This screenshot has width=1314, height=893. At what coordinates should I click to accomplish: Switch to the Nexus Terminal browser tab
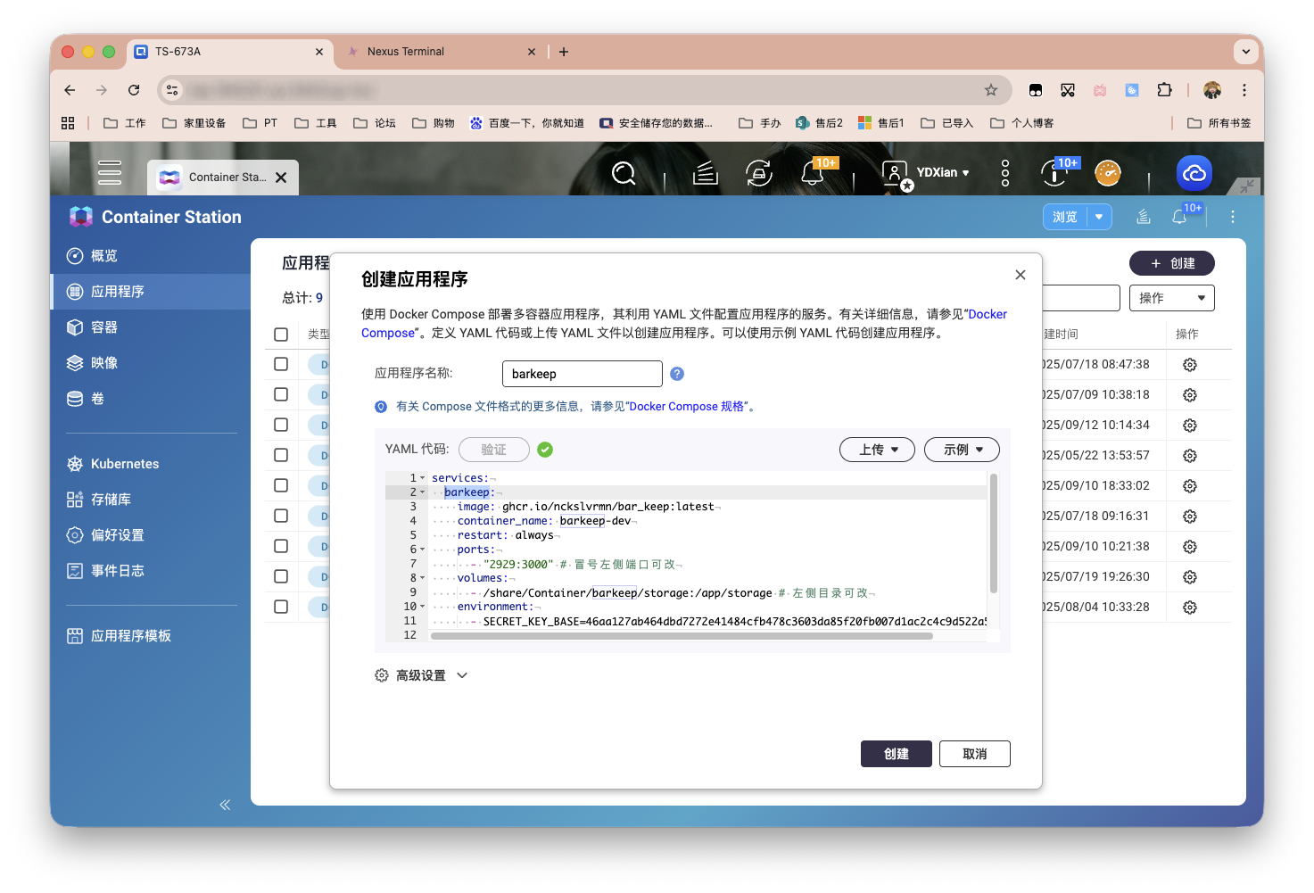coord(407,51)
